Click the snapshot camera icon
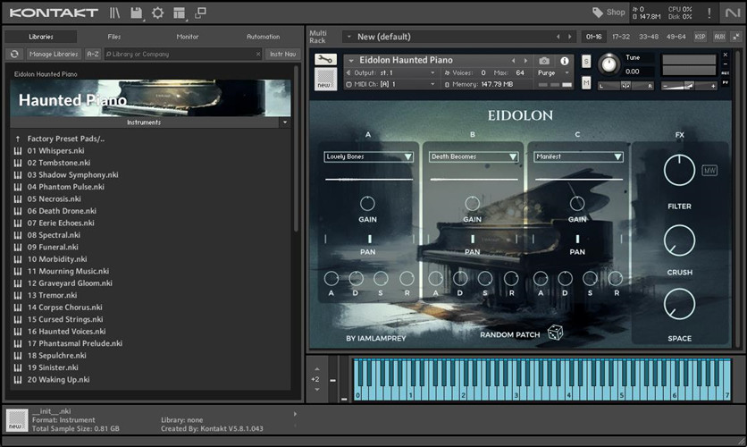This screenshot has width=747, height=447. pos(545,61)
